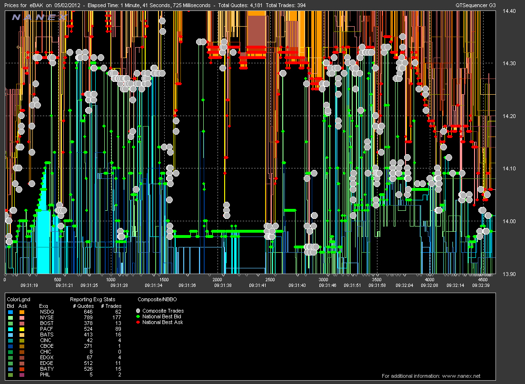Choose the BATY bid color swatch

pyautogui.click(x=10, y=369)
